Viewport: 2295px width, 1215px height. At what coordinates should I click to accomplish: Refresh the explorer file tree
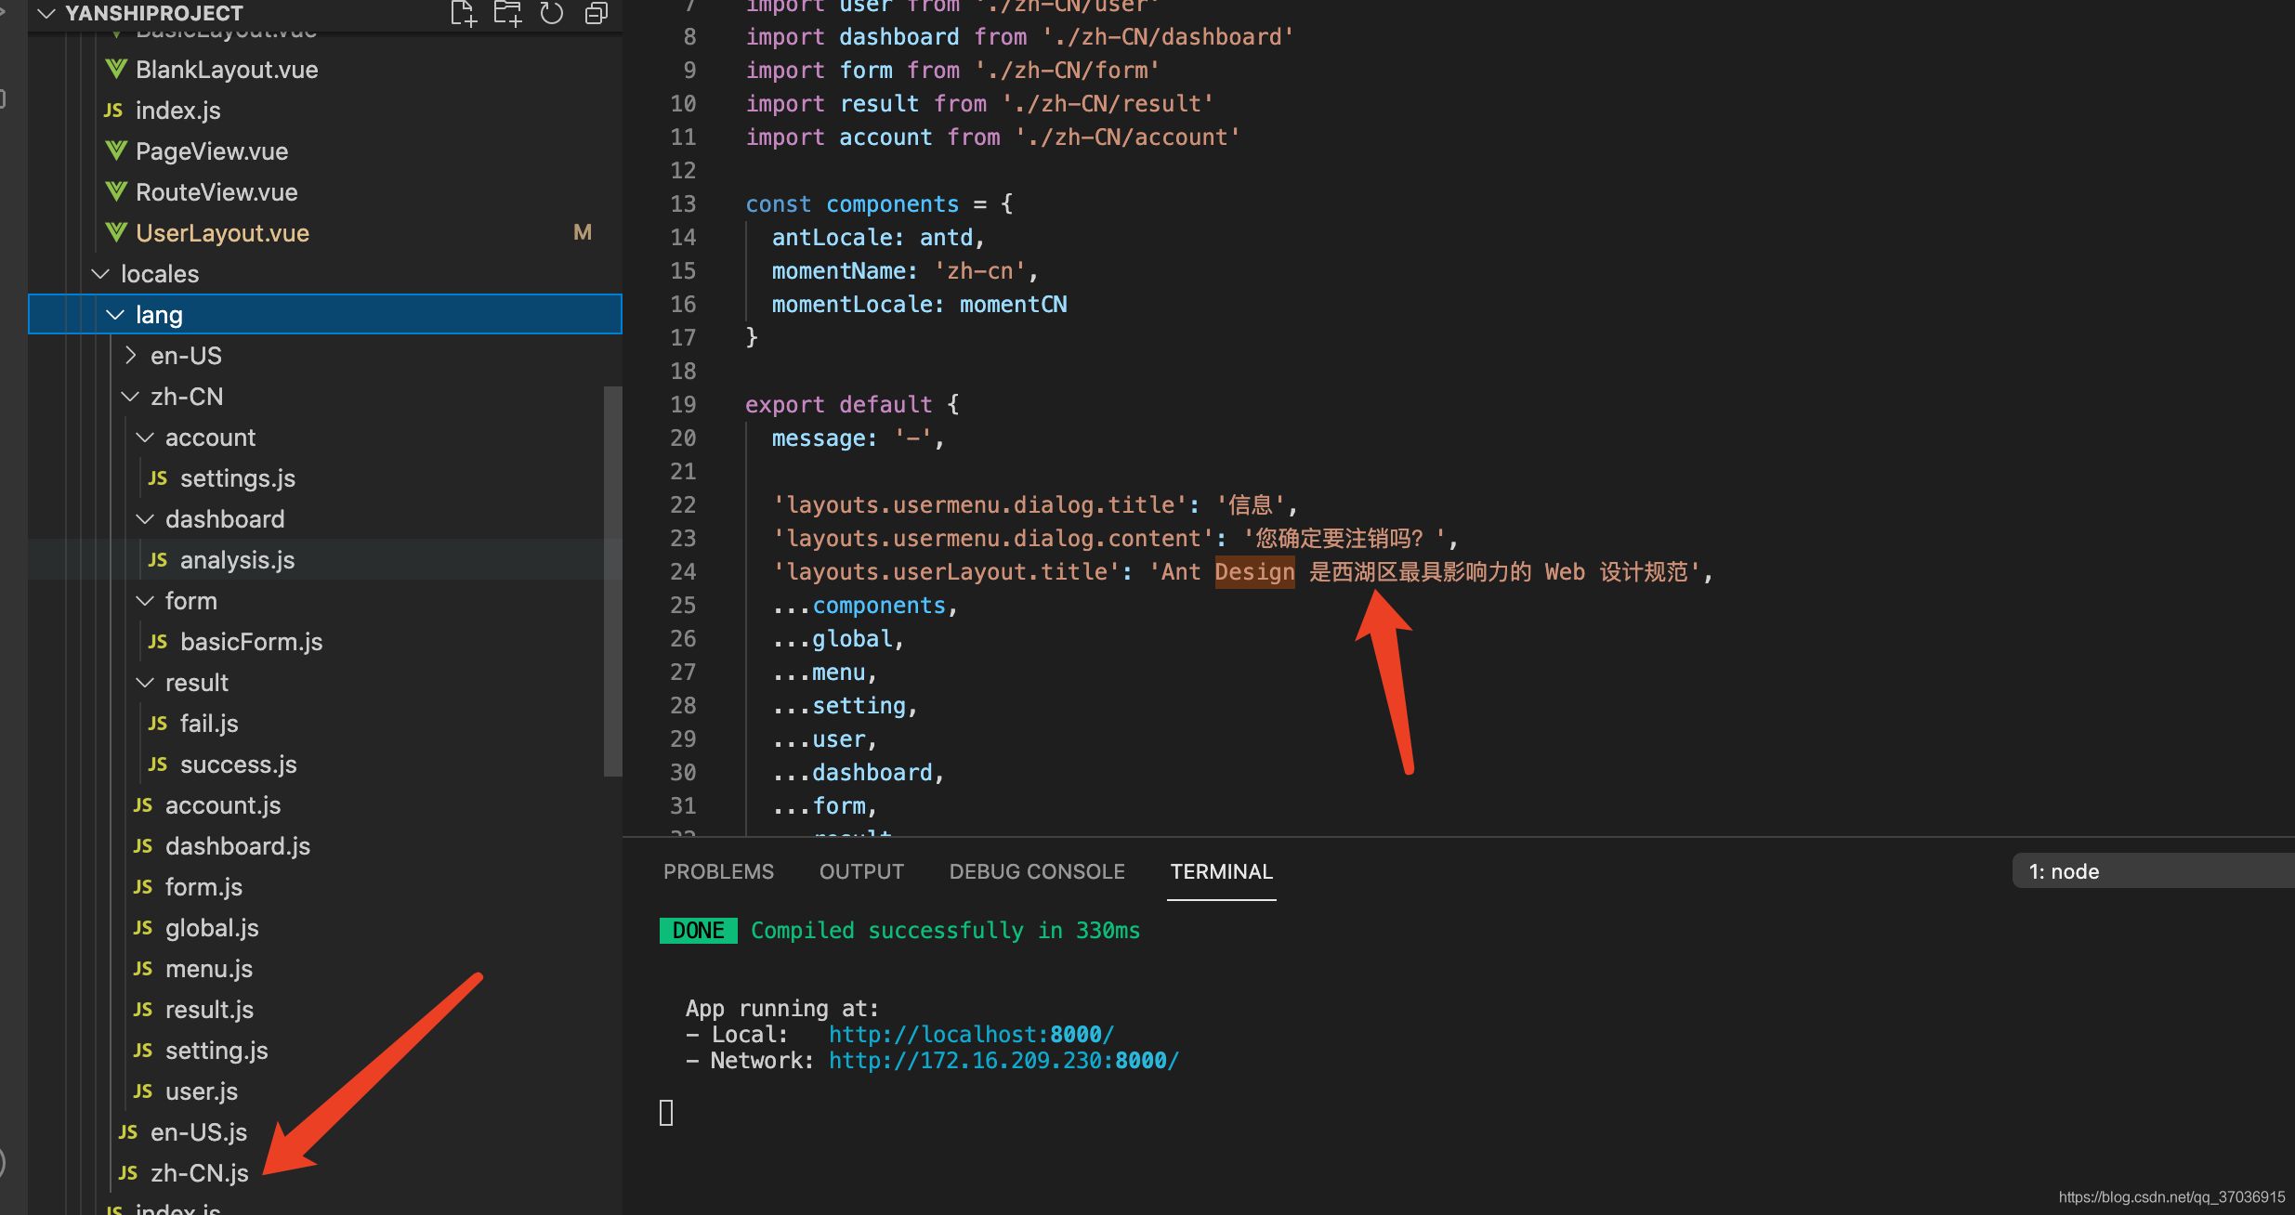(x=552, y=13)
